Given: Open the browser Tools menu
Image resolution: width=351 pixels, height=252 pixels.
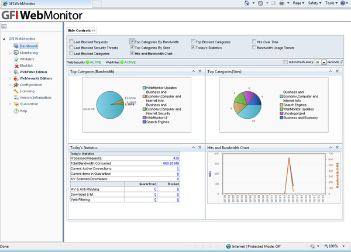Looking at the screenshot, I should pyautogui.click(x=331, y=3).
